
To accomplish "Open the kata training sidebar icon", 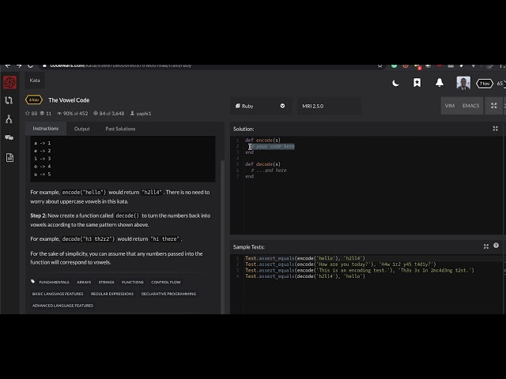I will point(9,100).
